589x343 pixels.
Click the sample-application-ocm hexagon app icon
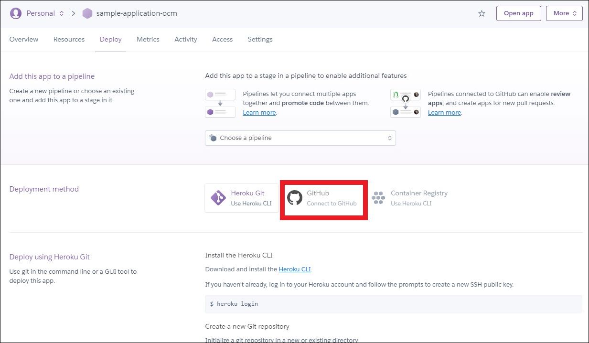[x=87, y=13]
